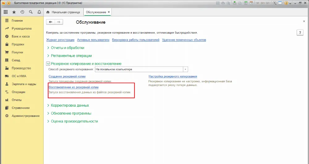Click Восстановление из резервной копии link
Viewport: 309px width, 164px height.
74,87
